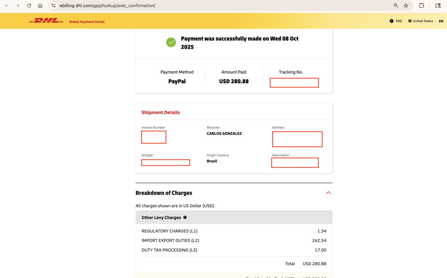Click the Other Levy Charges header row
447x278 pixels.
click(234, 217)
